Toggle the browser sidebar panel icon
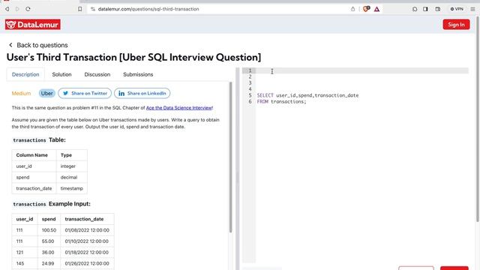This screenshot has height=270, width=480. [x=425, y=9]
